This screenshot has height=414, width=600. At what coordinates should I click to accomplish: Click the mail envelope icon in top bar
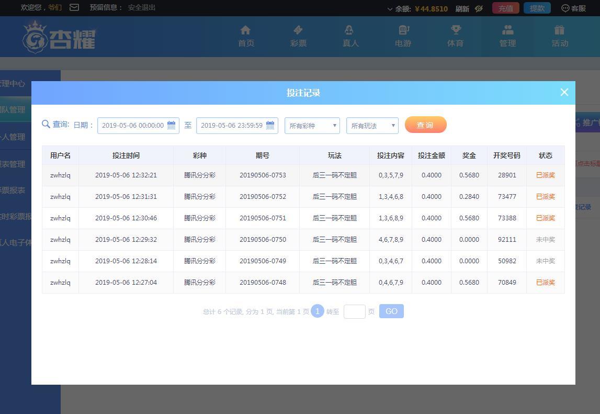[74, 7]
